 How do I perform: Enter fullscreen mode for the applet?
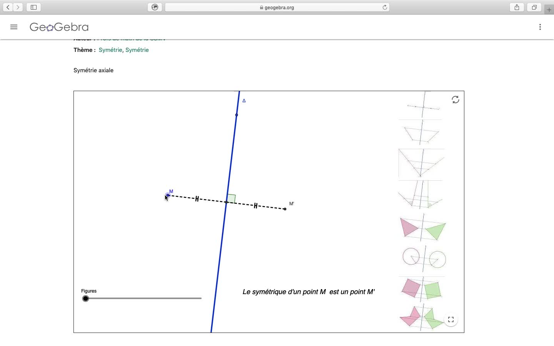[x=451, y=320]
